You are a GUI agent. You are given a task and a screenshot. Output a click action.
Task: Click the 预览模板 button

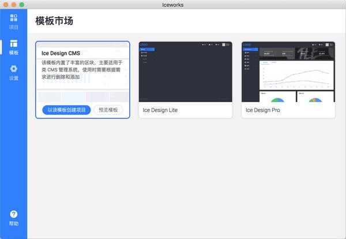[x=108, y=110]
